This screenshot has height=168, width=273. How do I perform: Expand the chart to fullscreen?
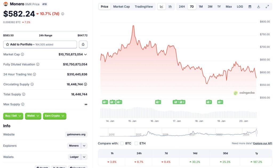click(x=267, y=6)
